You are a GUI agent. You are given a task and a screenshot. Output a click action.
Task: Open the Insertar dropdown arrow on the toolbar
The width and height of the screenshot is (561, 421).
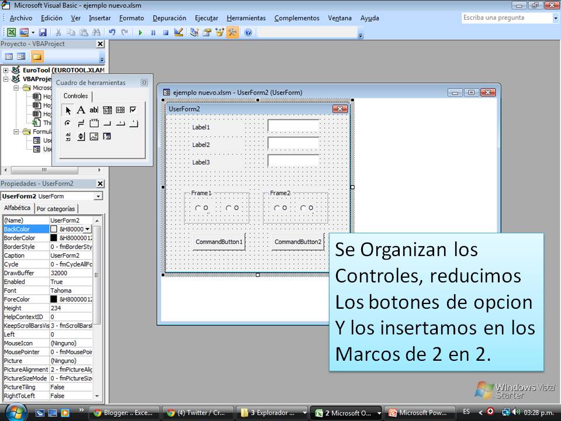[33, 32]
